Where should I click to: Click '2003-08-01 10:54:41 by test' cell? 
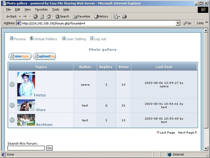[164, 106]
